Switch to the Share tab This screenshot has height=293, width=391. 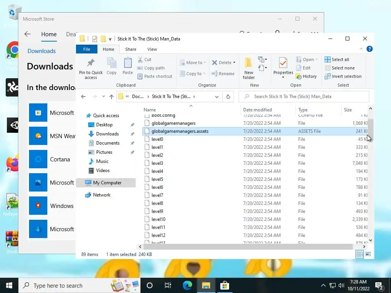click(x=131, y=49)
